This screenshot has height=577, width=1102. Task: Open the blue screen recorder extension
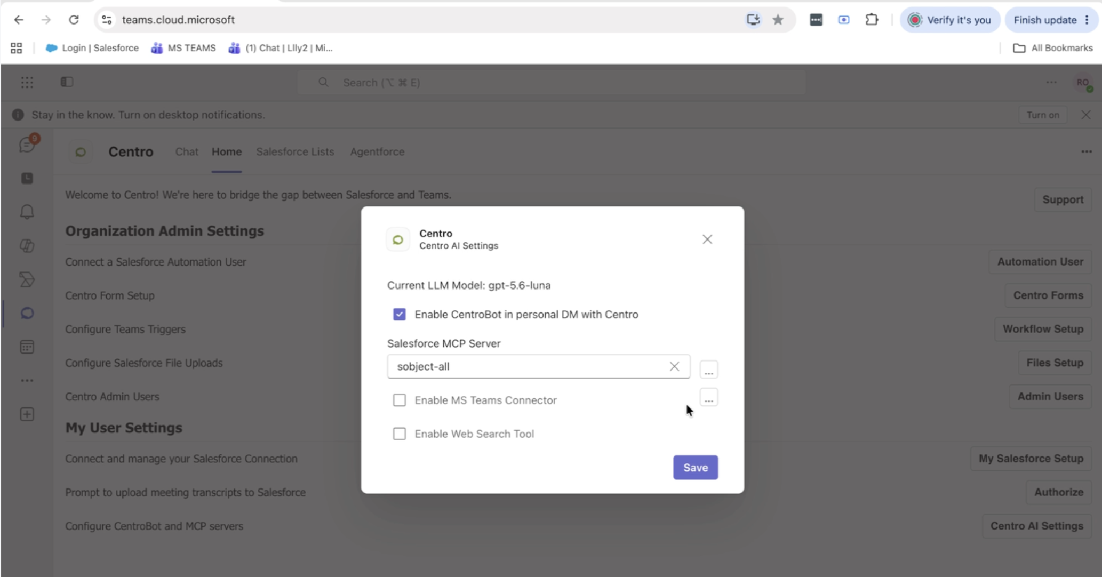844,20
